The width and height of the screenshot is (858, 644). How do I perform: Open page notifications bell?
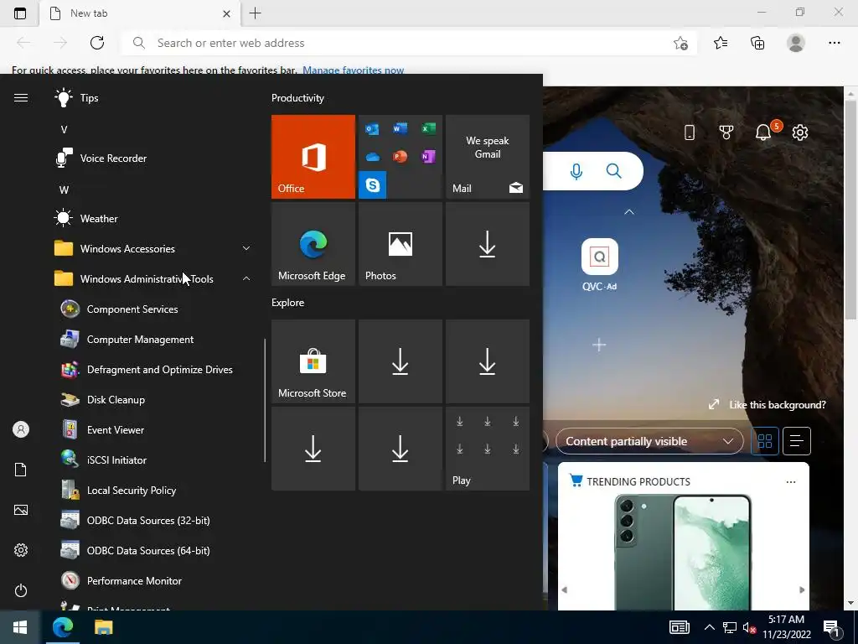click(x=763, y=132)
